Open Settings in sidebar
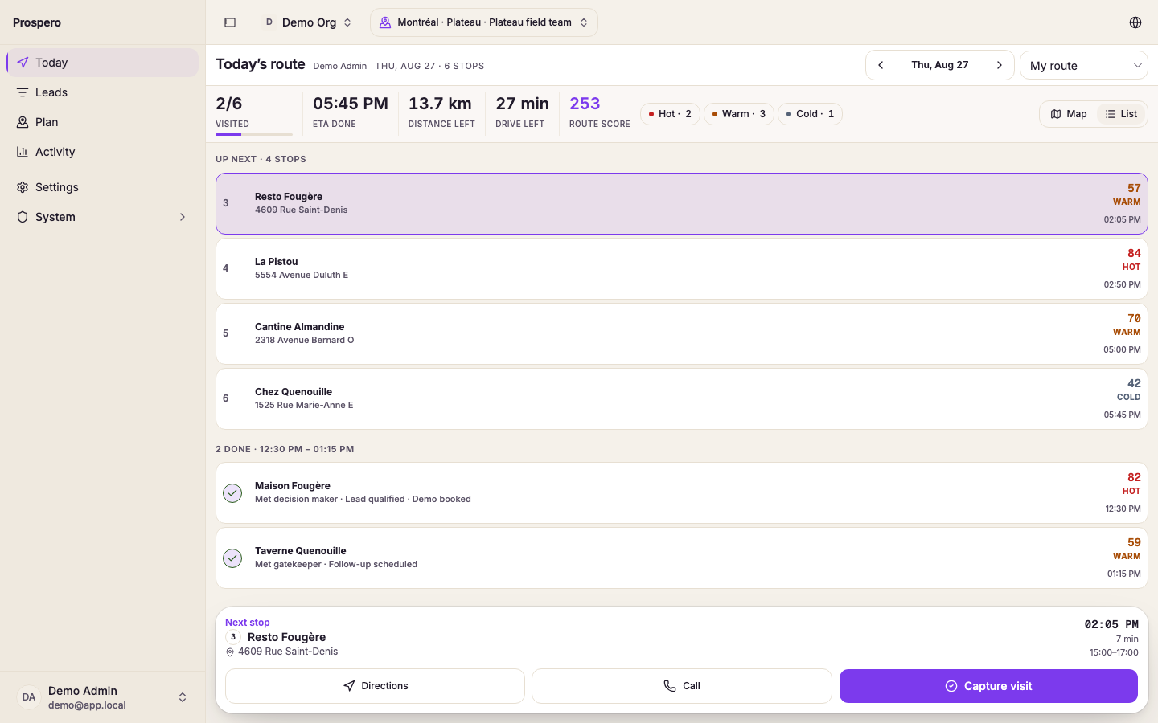Viewport: 1158px width, 723px height. click(103, 187)
